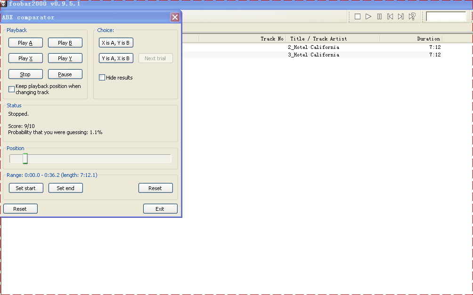Exit the ABX comparator
This screenshot has height=295, width=473.
click(160, 209)
